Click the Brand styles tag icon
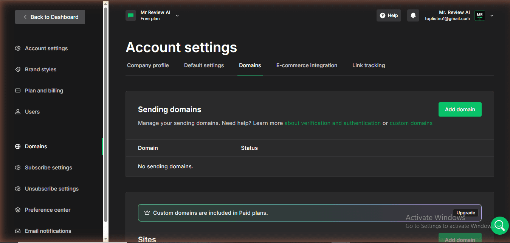 point(18,69)
